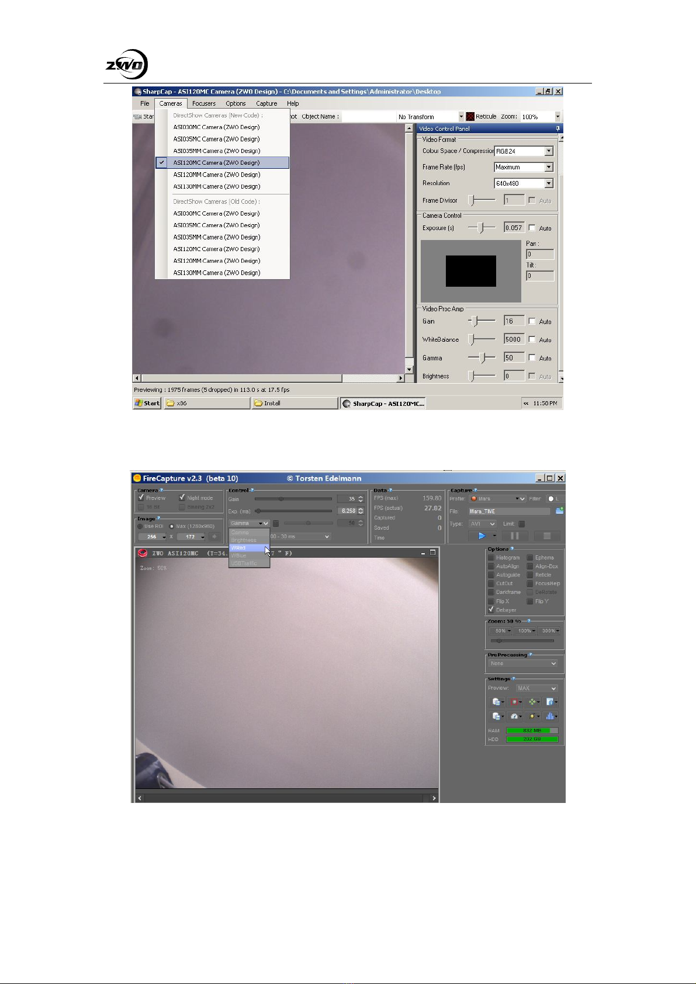696x984 pixels.
Task: Open help for the Capture group
Action: tap(475, 491)
